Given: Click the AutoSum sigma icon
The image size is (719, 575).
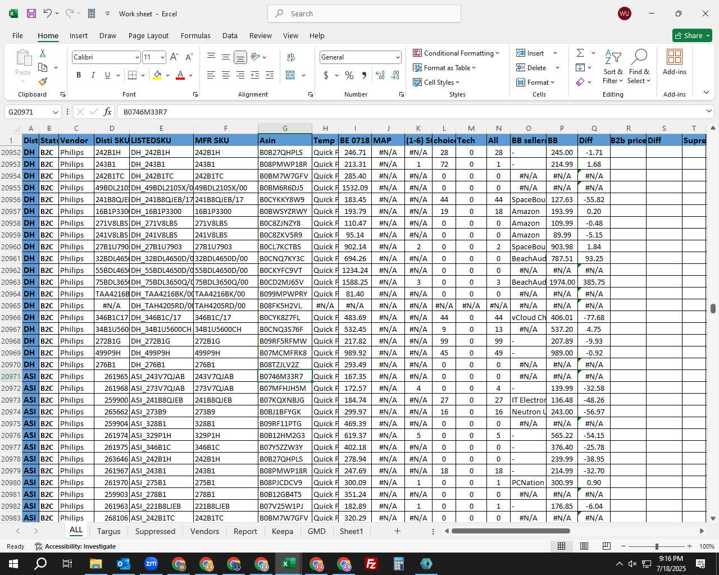Looking at the screenshot, I should [580, 53].
